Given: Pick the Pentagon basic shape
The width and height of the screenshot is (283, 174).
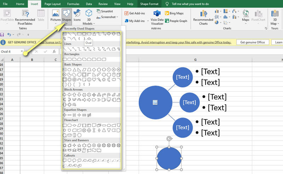Looking at the screenshot, I should (x=99, y=70).
